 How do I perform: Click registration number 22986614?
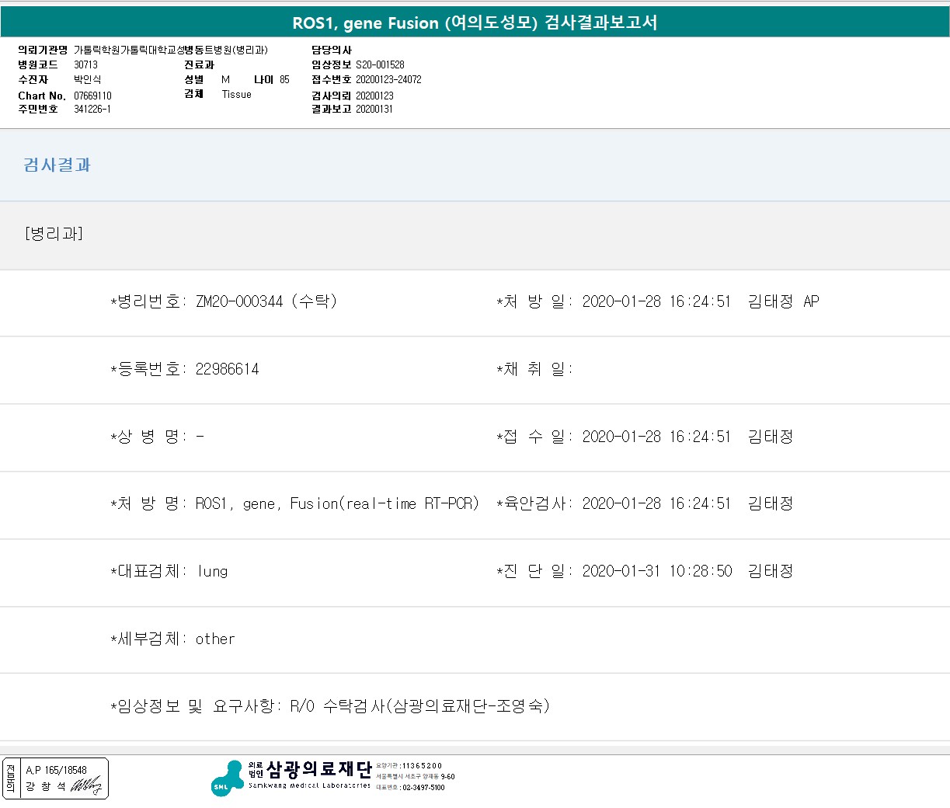click(227, 369)
